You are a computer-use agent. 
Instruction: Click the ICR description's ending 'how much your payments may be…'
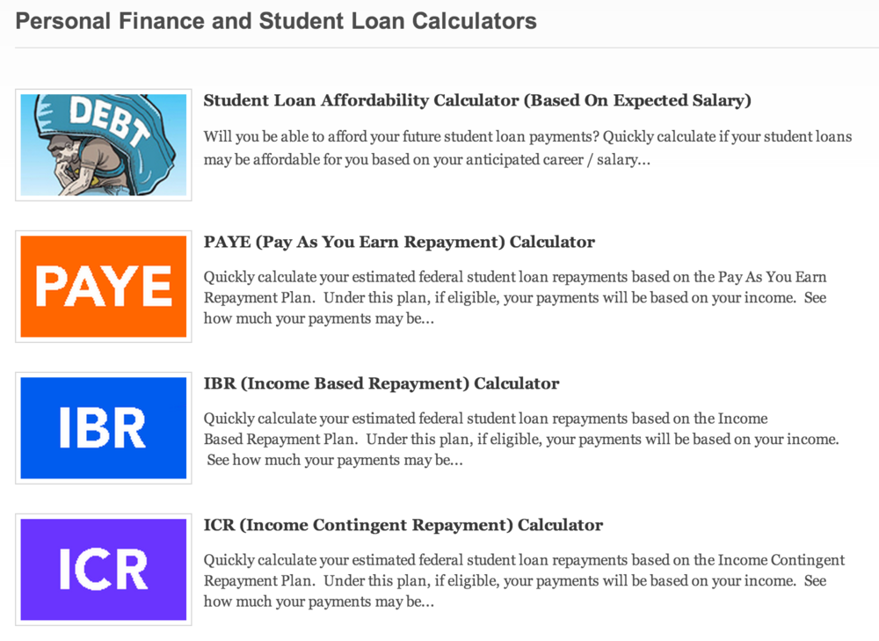(319, 601)
